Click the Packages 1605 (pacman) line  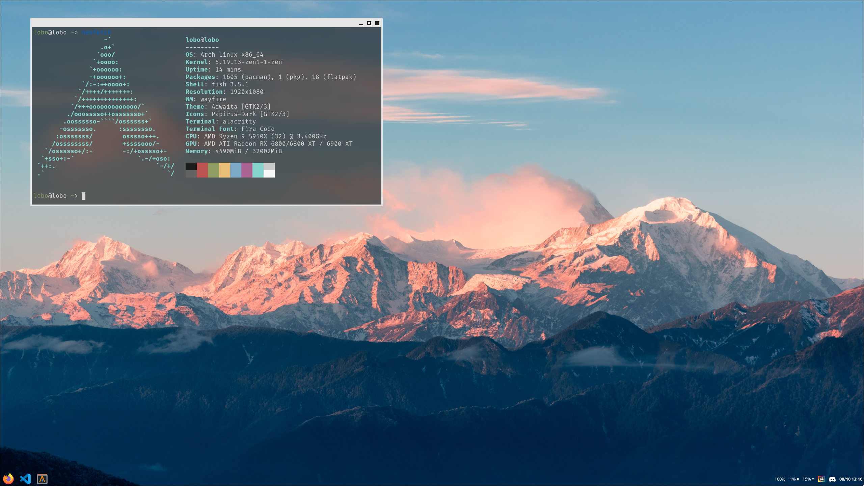pos(271,77)
